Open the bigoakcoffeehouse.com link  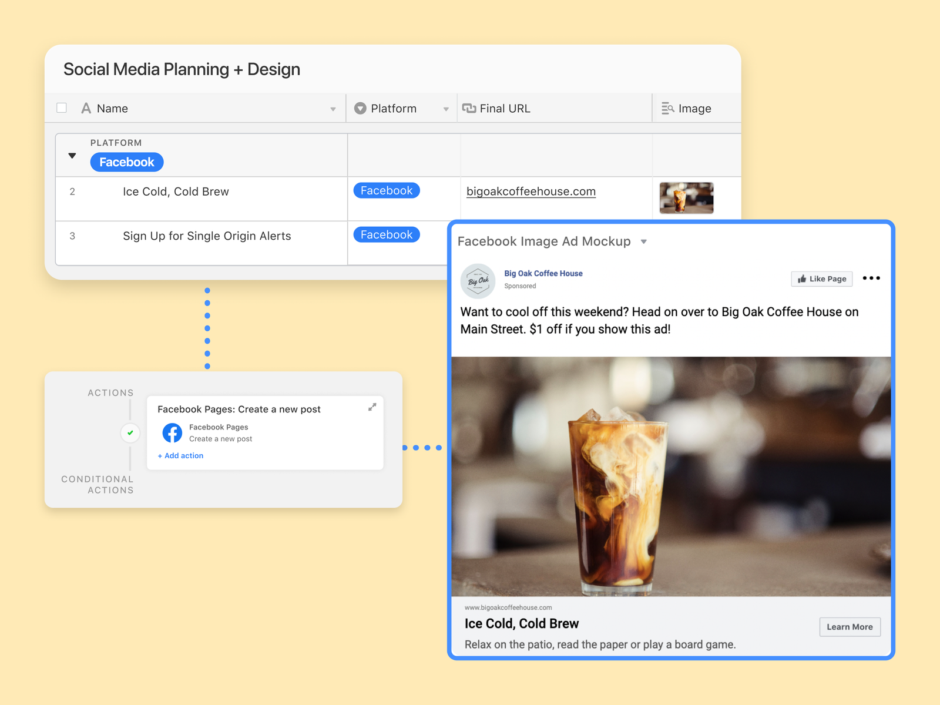pyautogui.click(x=531, y=192)
